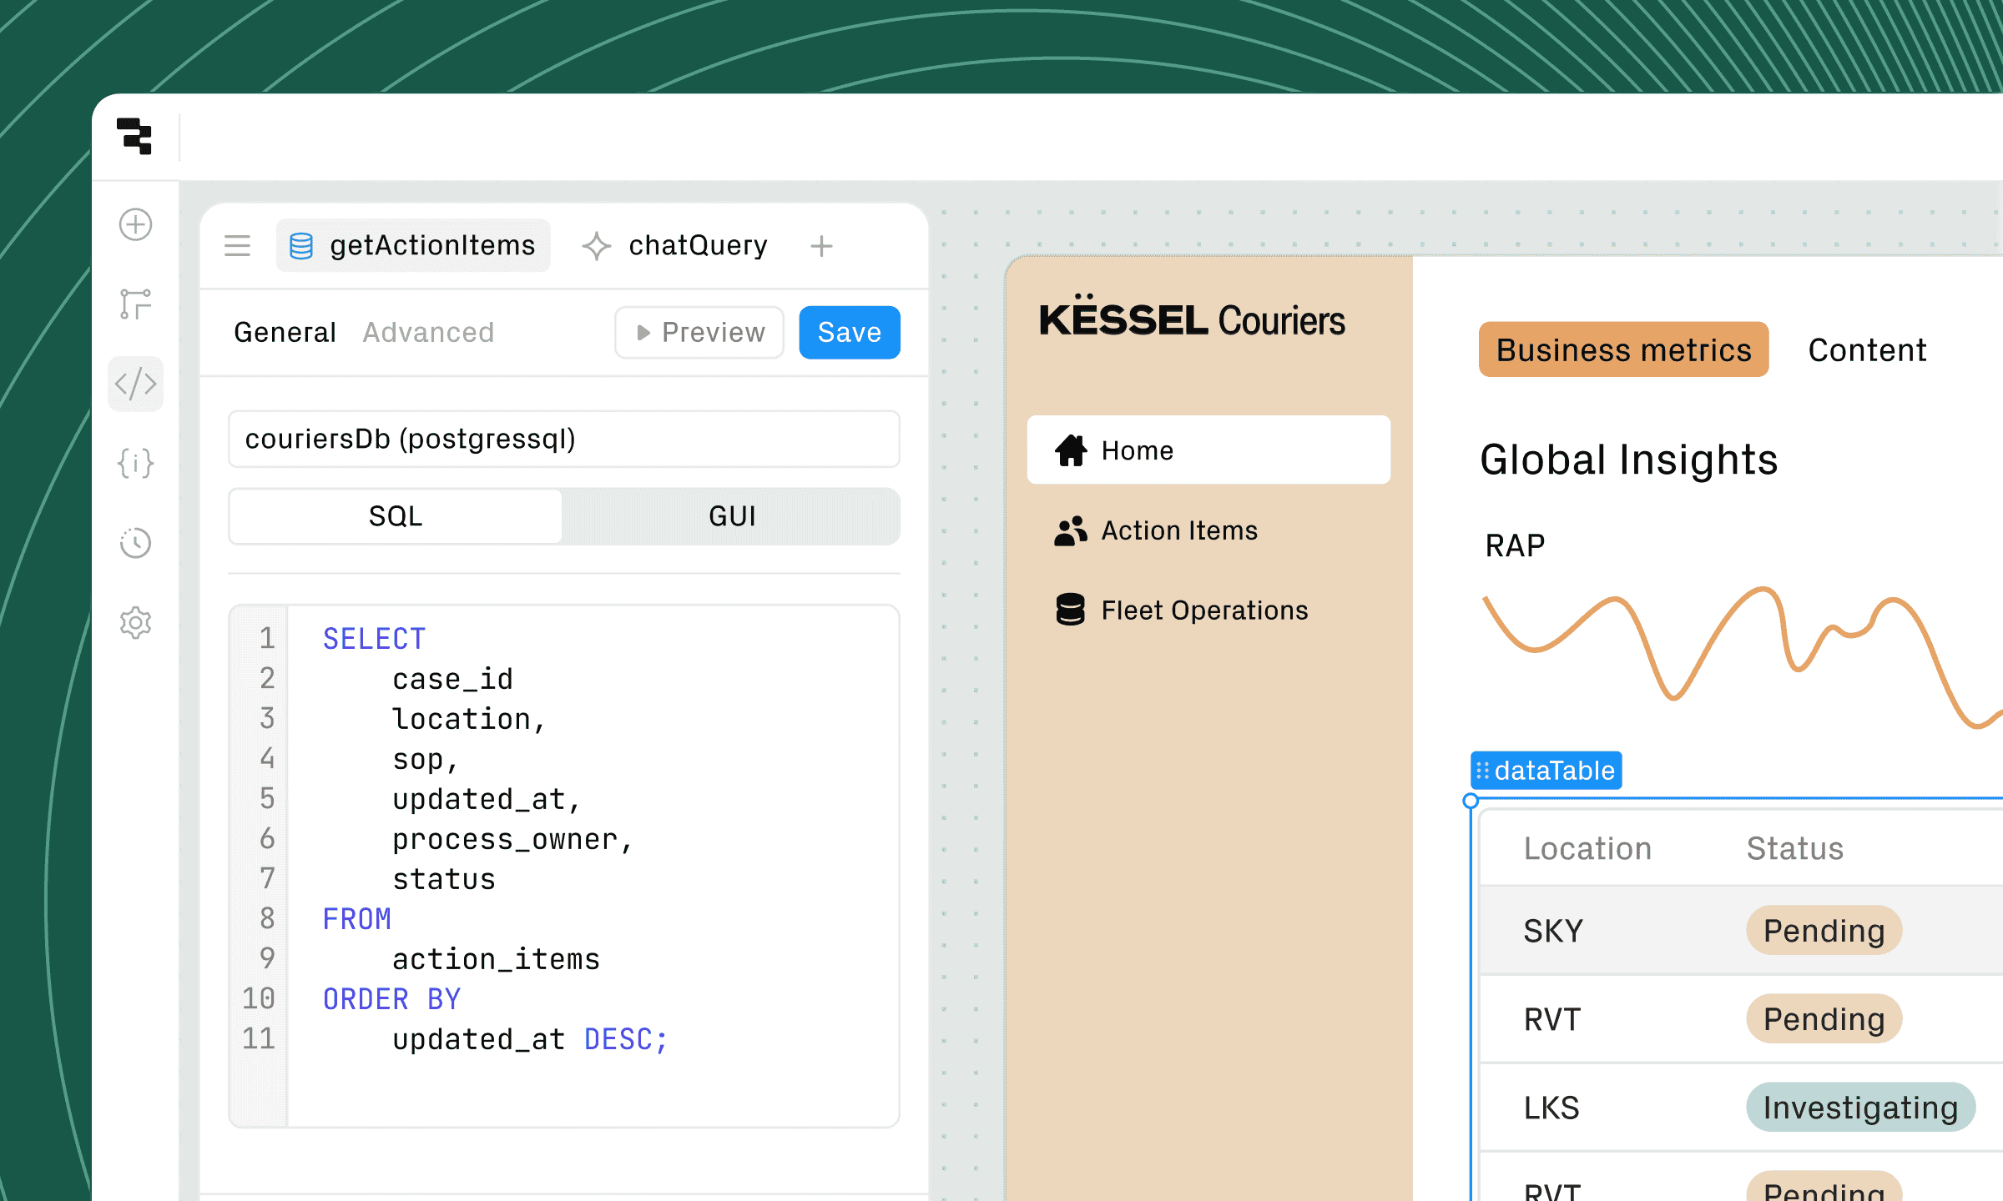The width and height of the screenshot is (2003, 1201).
Task: Open settings with the gear icon
Action: click(x=135, y=622)
